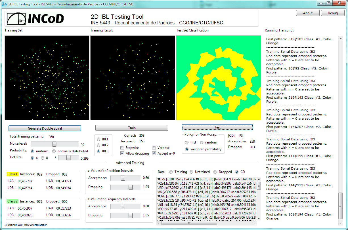Select random policy for non-acceptables

click(x=202, y=142)
